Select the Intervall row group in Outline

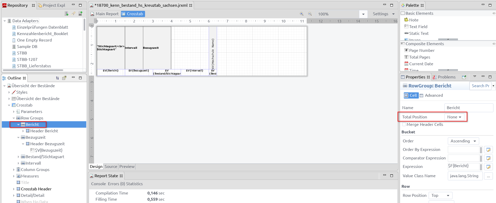[x=31, y=163]
